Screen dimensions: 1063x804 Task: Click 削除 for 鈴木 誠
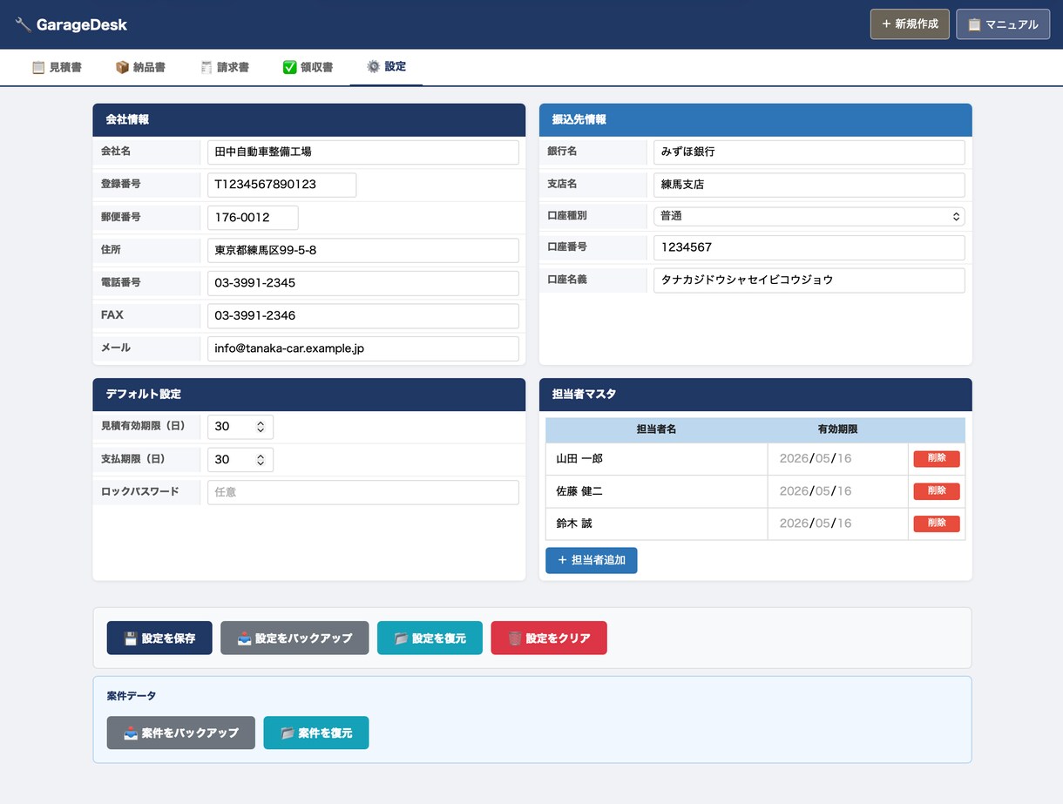pyautogui.click(x=937, y=524)
